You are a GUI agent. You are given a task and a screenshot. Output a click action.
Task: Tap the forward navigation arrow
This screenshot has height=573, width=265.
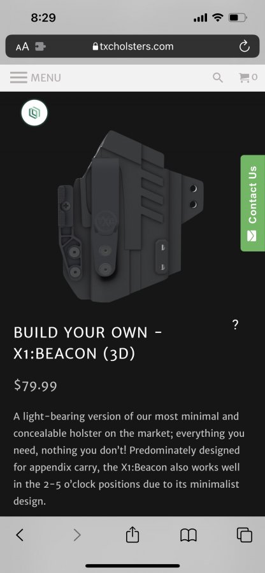[76, 535]
